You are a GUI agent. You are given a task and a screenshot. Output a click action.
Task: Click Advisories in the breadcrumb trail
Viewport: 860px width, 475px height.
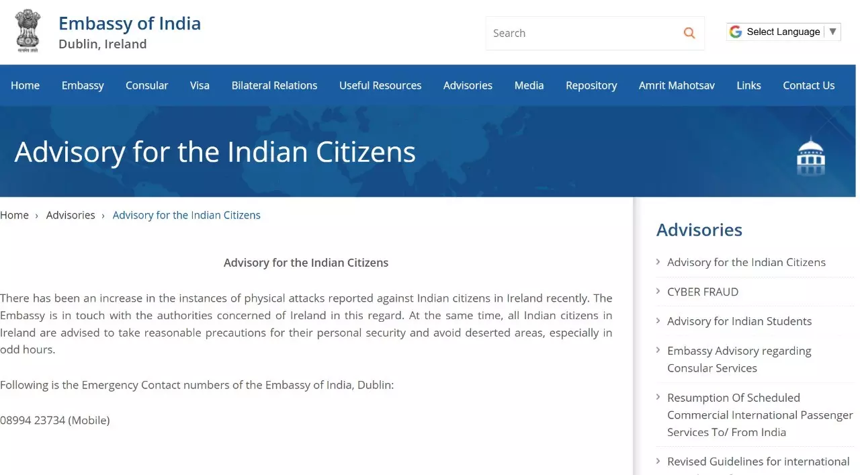click(71, 215)
